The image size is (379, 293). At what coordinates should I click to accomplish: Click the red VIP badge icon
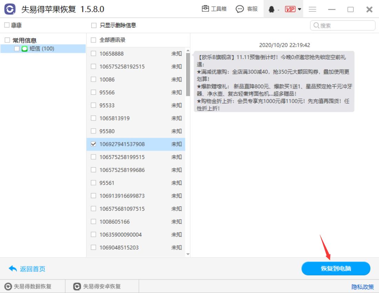(290, 9)
